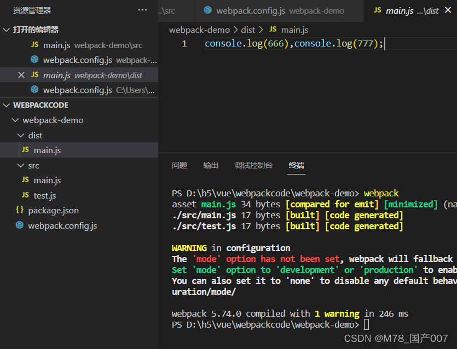Image resolution: width=457 pixels, height=349 pixels.
Task: Collapse the 打开的编辑器 section
Action: tap(5, 29)
